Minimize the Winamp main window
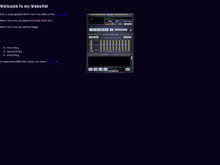220x165 pixels. 129,14
